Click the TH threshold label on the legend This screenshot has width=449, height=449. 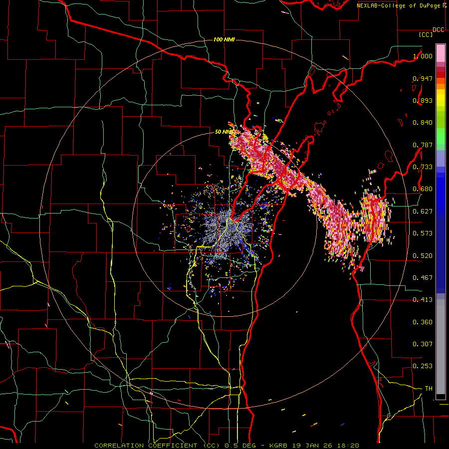point(429,389)
